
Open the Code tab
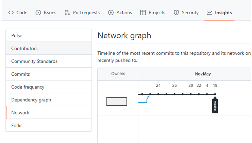click(18, 13)
